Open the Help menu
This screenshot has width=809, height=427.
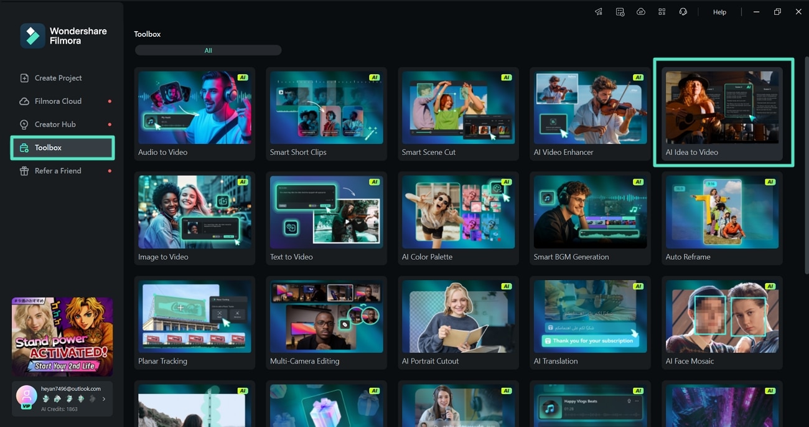719,12
